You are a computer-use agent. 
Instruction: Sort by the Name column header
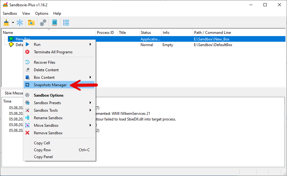click(49, 32)
